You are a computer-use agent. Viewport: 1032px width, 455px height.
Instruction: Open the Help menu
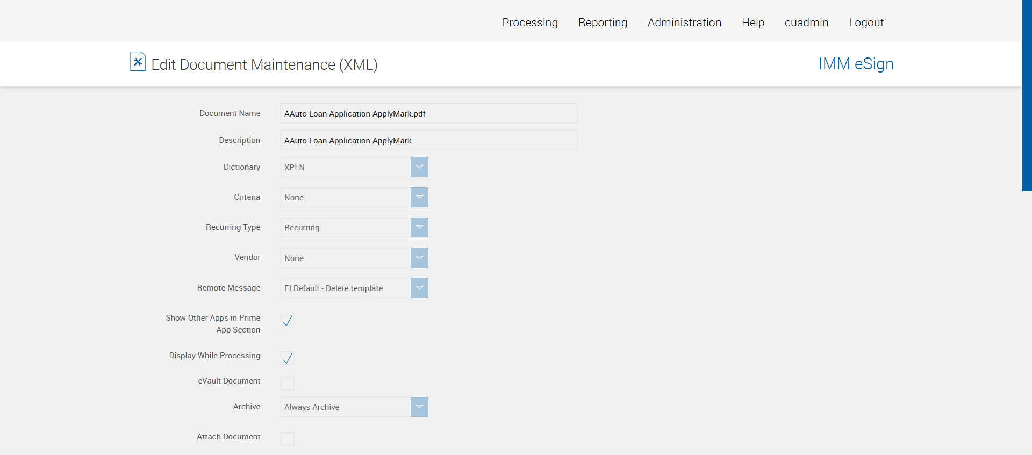753,23
